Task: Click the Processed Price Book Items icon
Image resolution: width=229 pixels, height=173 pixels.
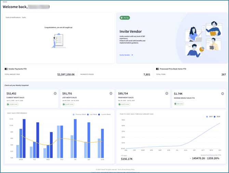Action: (x=158, y=69)
